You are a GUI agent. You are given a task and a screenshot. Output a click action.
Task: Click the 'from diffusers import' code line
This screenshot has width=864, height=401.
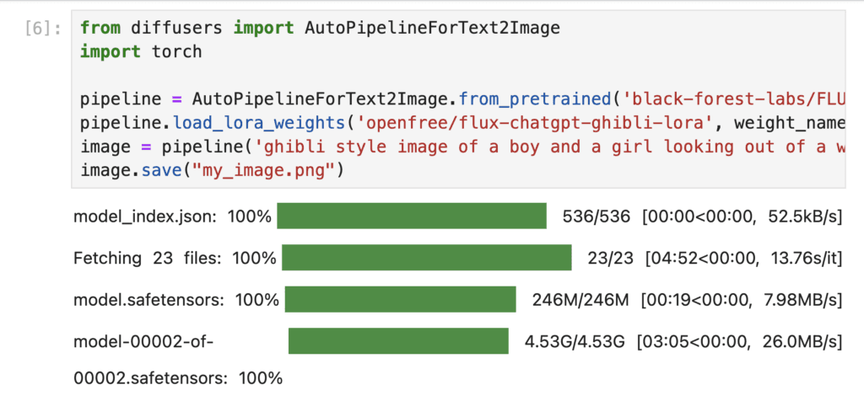pyautogui.click(x=320, y=28)
